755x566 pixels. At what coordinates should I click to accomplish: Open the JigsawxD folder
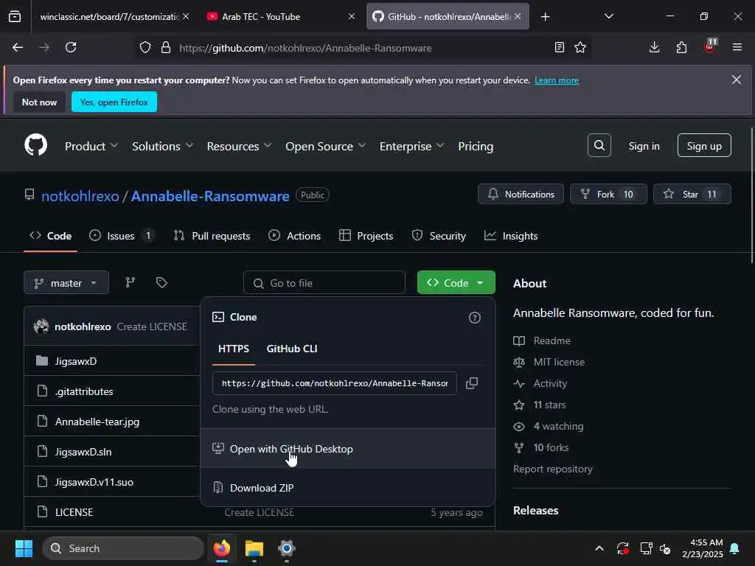click(x=76, y=361)
